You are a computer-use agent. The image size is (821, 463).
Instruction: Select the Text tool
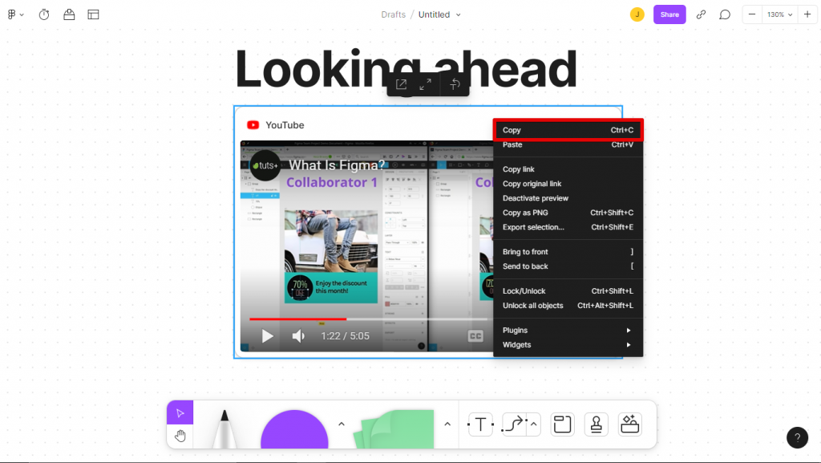tap(479, 424)
